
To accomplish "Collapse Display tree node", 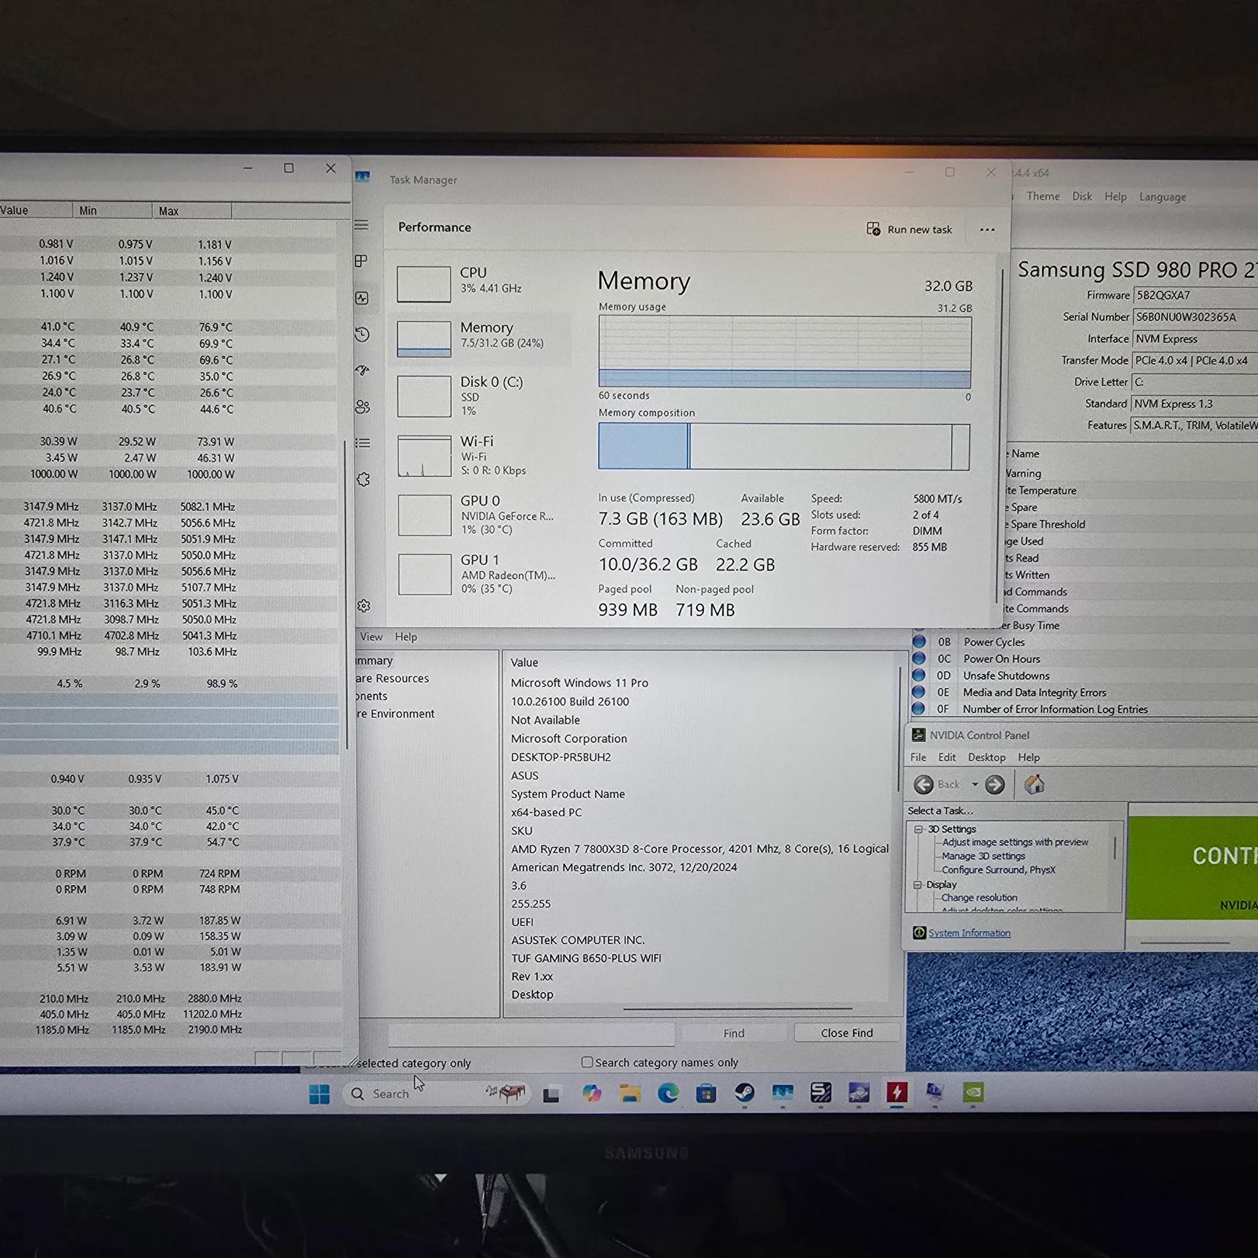I will pos(918,885).
